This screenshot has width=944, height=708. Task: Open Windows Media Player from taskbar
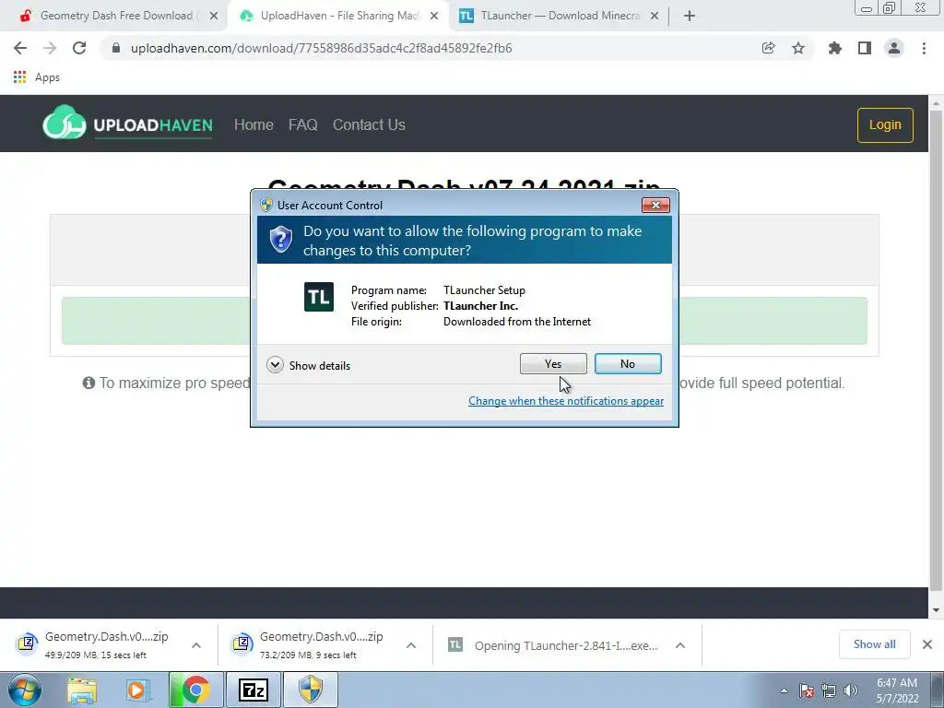pos(136,690)
